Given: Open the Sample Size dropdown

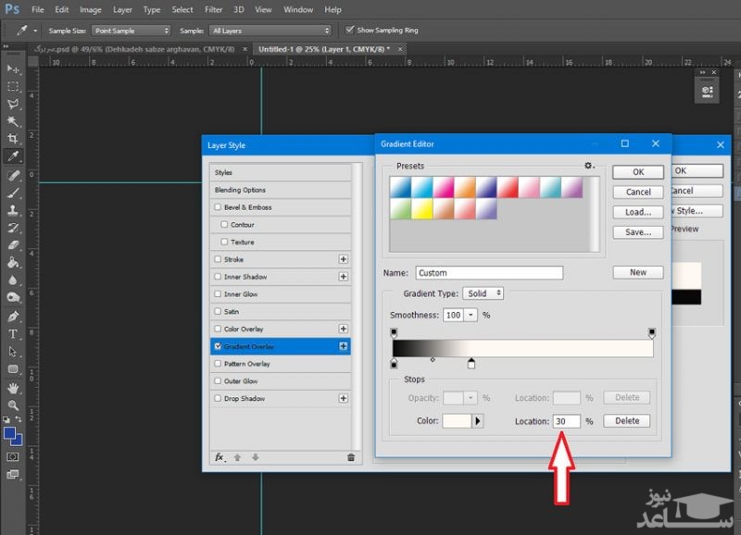Looking at the screenshot, I should click(130, 30).
